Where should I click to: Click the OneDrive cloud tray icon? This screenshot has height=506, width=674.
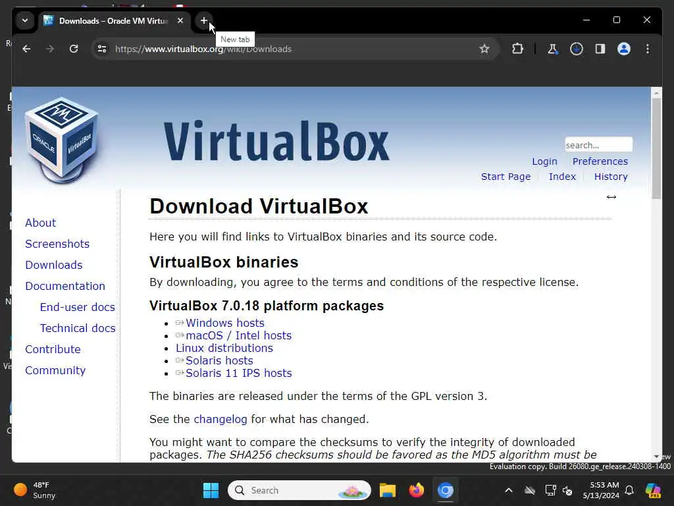pyautogui.click(x=530, y=490)
